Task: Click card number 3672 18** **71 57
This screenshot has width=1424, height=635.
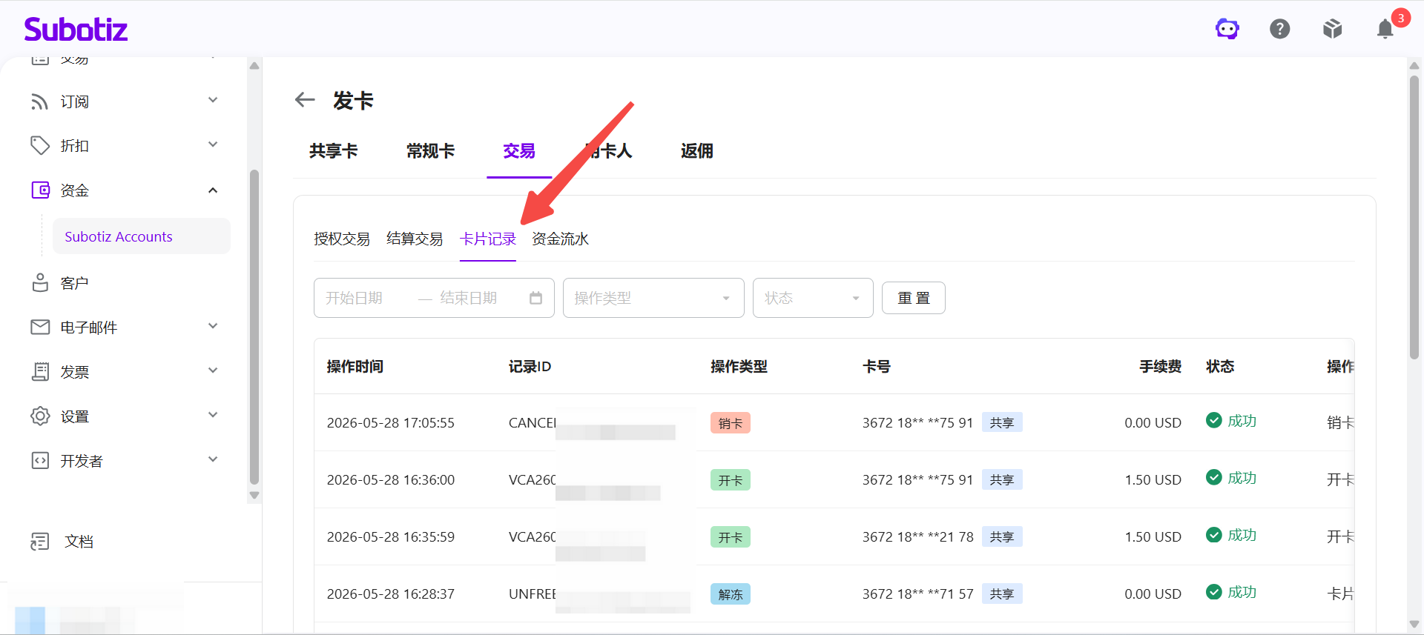Action: [x=917, y=594]
